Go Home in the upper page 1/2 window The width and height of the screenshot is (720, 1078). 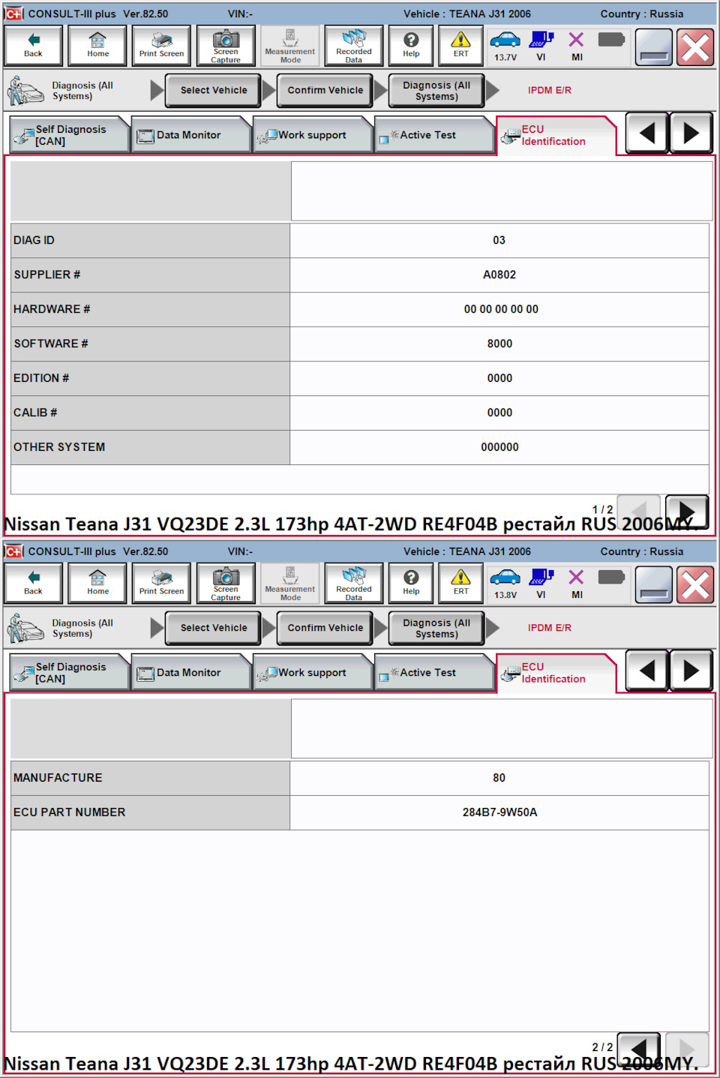coord(97,45)
